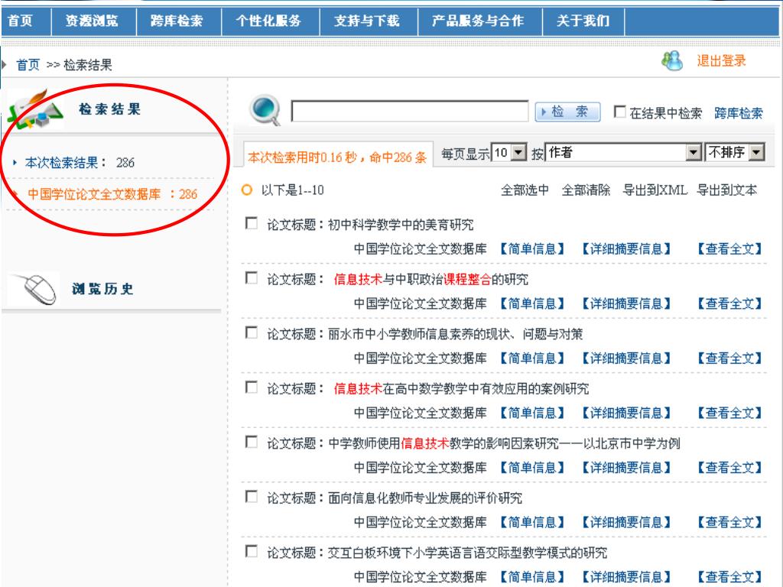
Task: Click the breadcrumb triangle before 首页
Action: (x=4, y=64)
